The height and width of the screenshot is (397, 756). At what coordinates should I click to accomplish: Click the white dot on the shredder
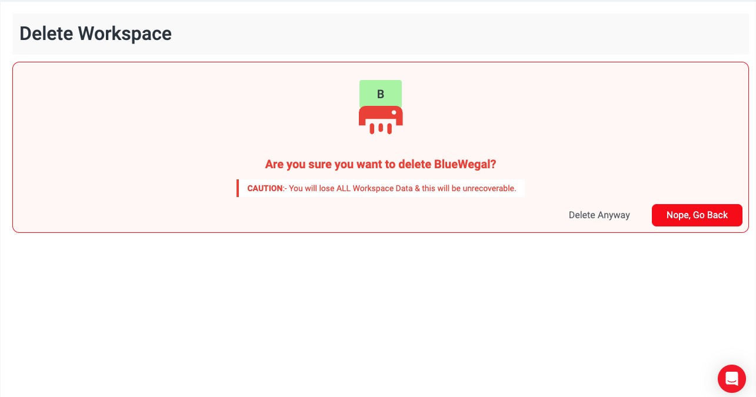point(394,112)
